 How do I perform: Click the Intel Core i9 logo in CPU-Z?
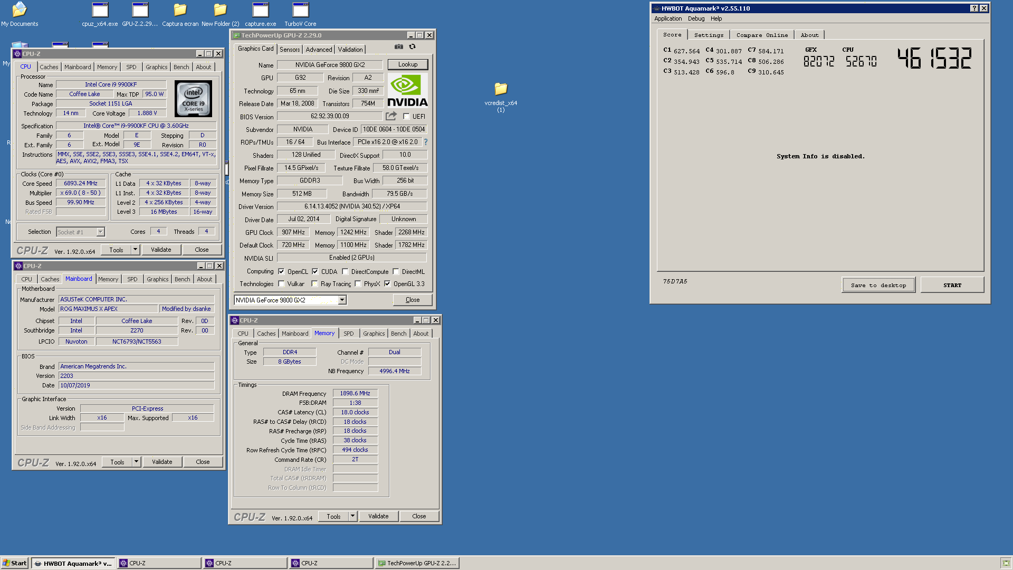pyautogui.click(x=194, y=99)
